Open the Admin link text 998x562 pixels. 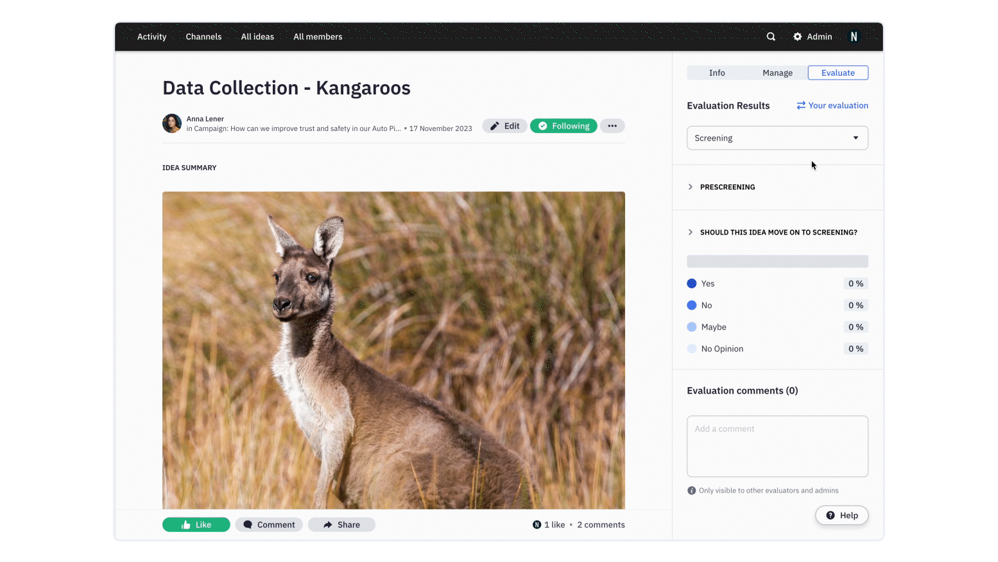click(x=820, y=37)
